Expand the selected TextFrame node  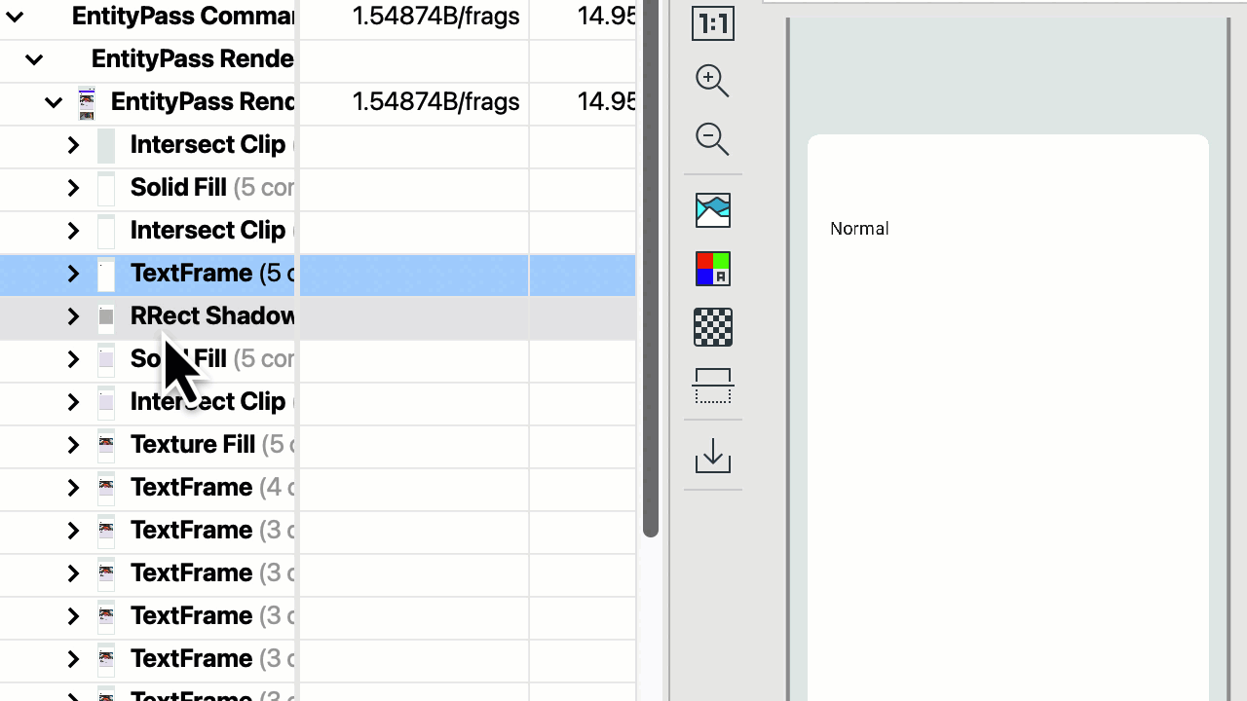point(73,274)
